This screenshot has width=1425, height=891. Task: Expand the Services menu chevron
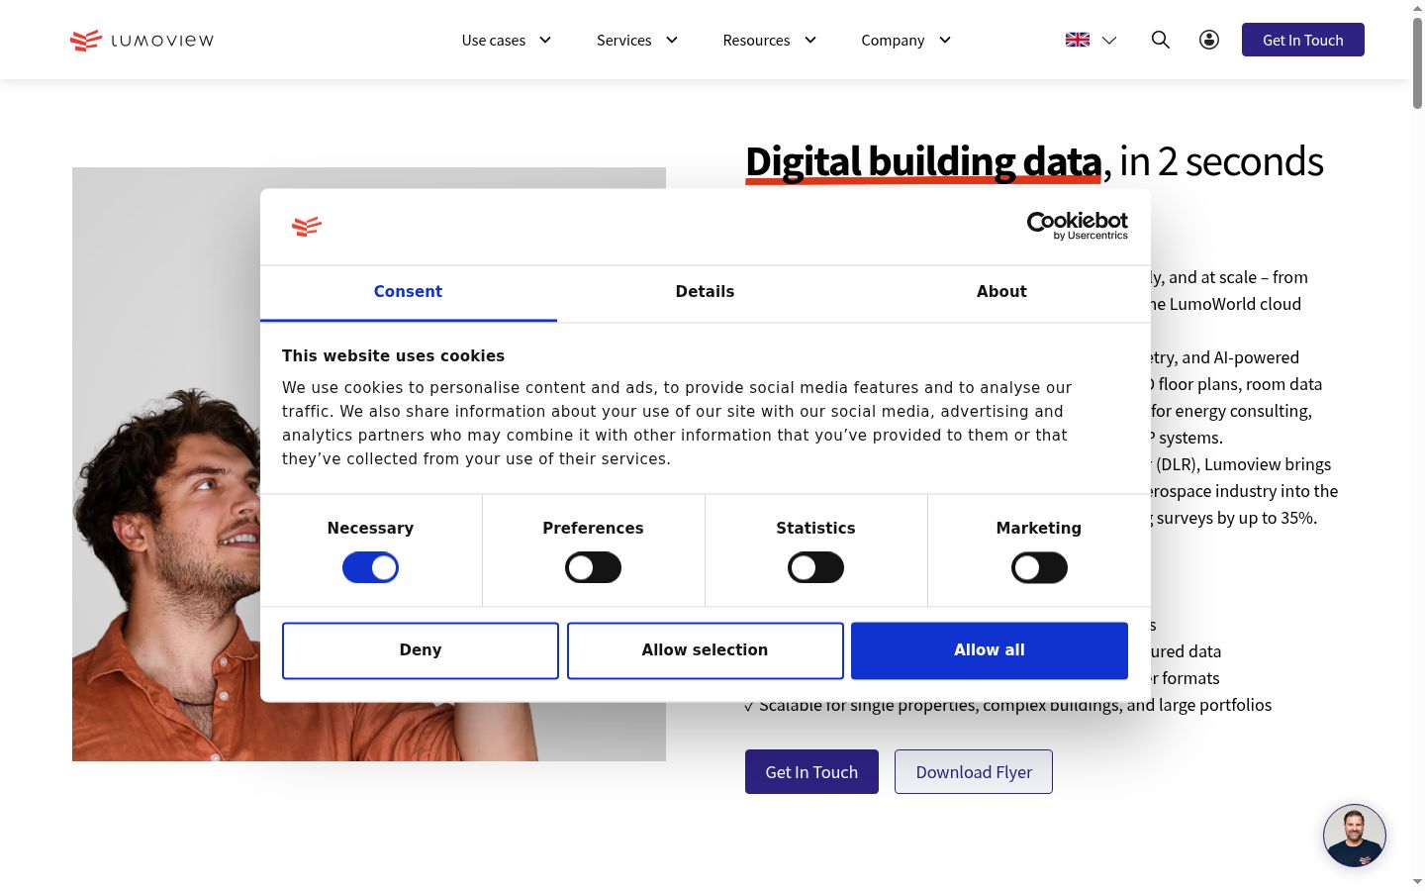point(672,40)
